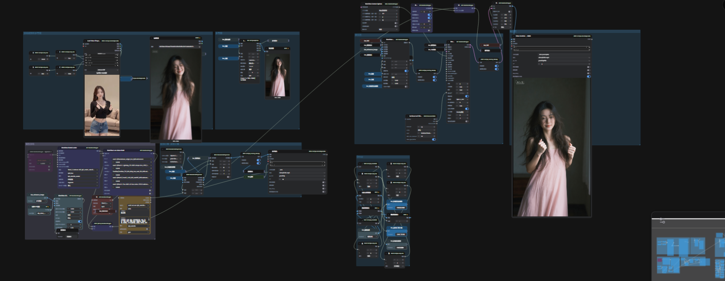Collapse the Load Video node

(86, 41)
